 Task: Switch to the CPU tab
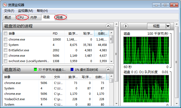click(21, 17)
